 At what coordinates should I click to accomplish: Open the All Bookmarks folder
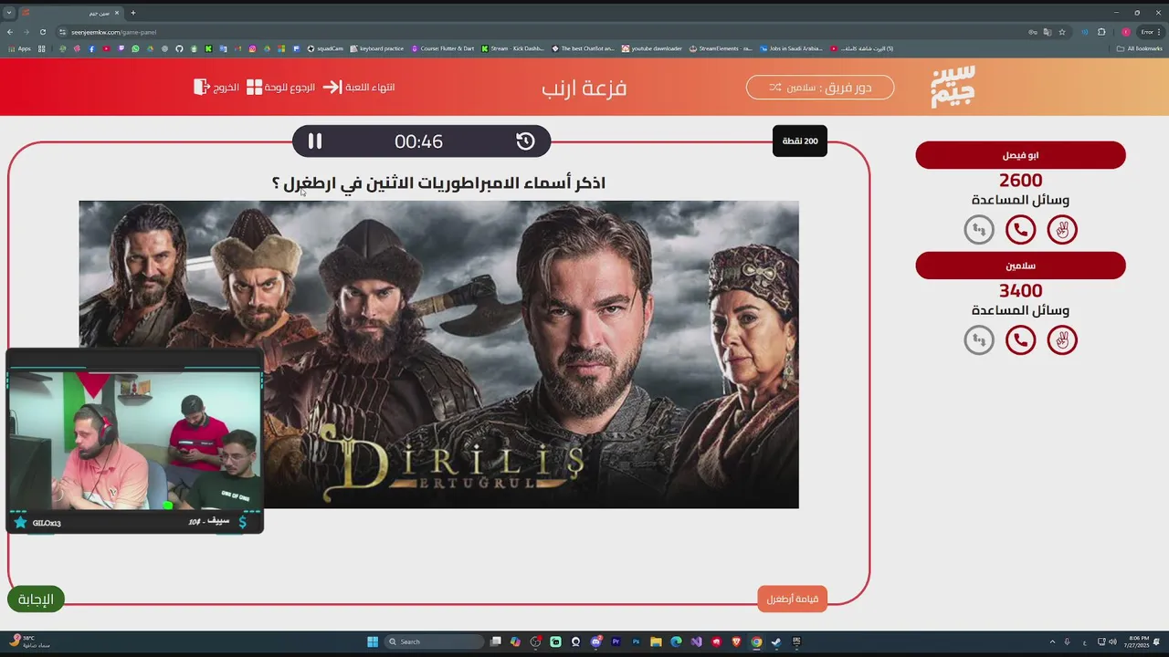point(1140,48)
